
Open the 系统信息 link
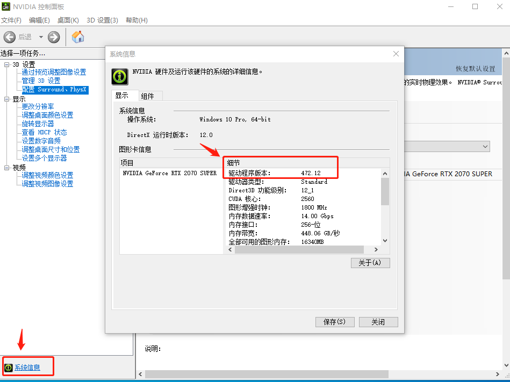point(27,367)
